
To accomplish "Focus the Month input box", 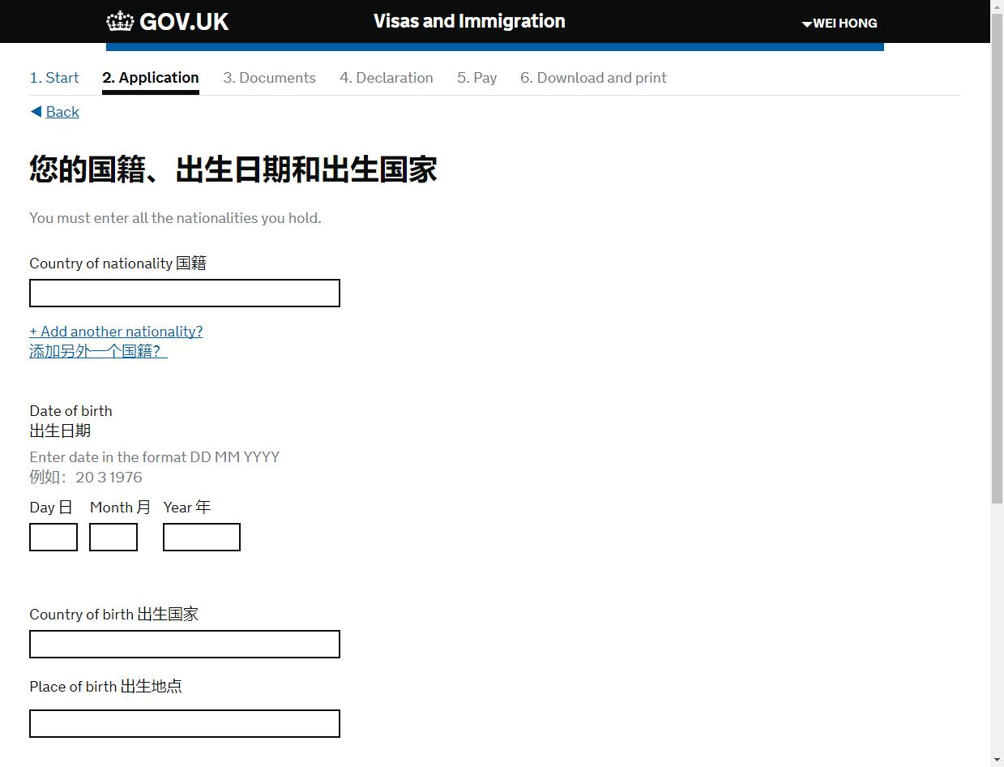I will pos(113,538).
